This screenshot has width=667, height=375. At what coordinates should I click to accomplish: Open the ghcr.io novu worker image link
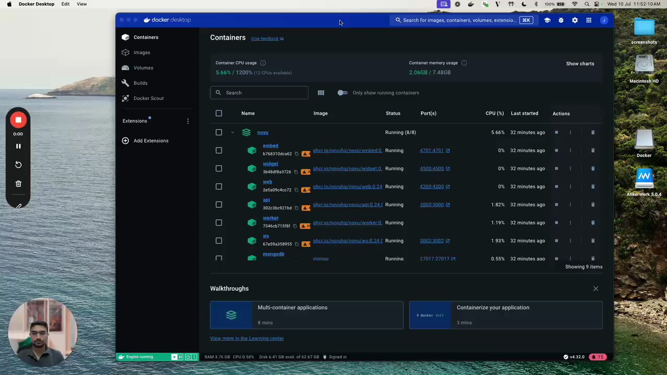348,223
